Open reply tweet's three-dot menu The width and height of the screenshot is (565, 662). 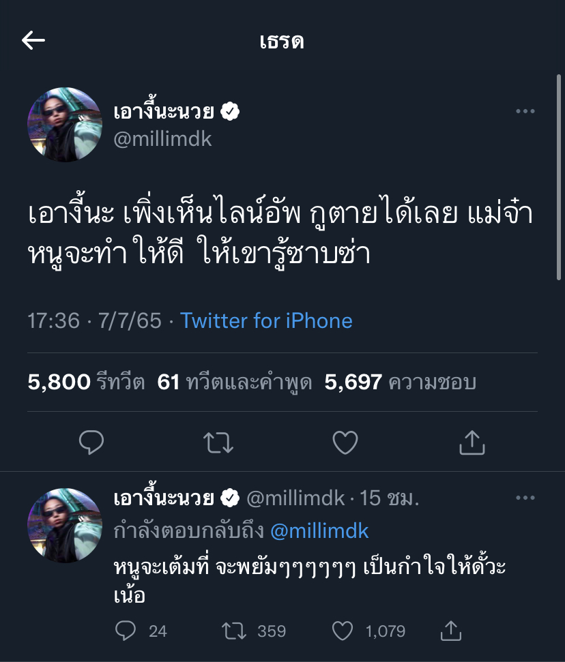click(x=525, y=498)
